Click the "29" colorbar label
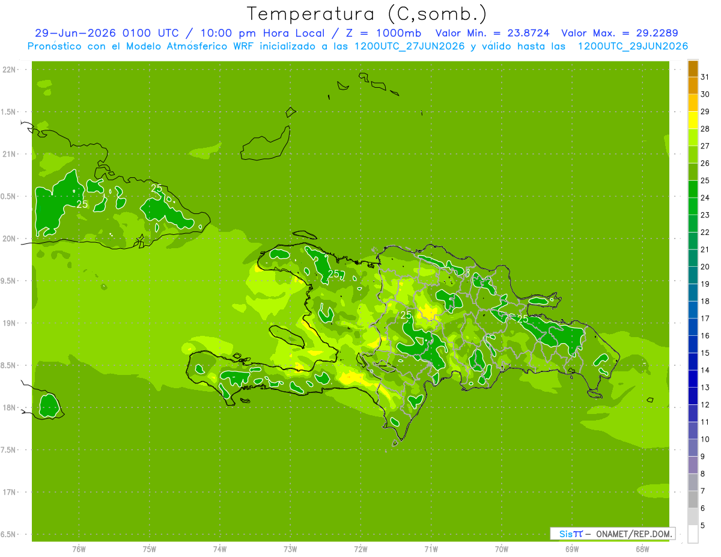 705,111
